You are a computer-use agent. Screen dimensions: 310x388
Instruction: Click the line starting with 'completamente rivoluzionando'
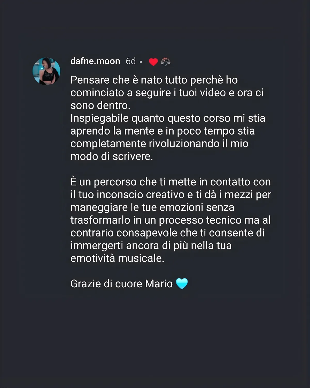159,144
